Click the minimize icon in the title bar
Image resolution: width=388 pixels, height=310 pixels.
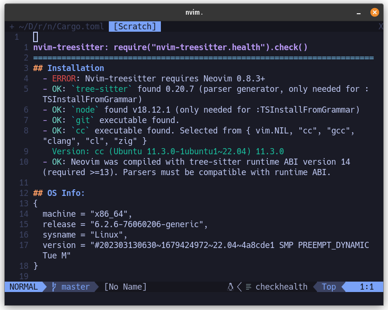[x=360, y=12]
